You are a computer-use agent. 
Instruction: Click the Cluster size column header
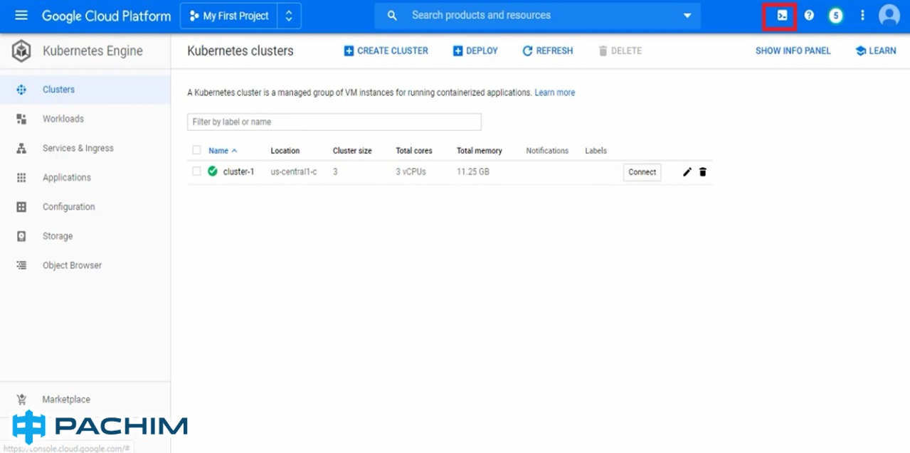click(352, 151)
